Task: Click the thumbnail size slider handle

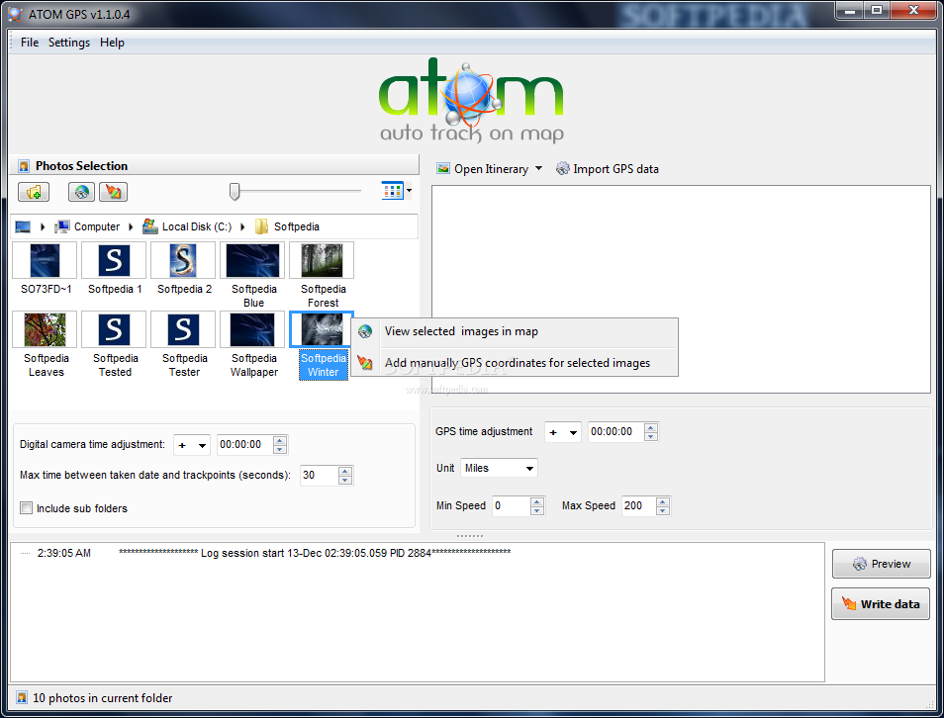Action: click(x=235, y=192)
